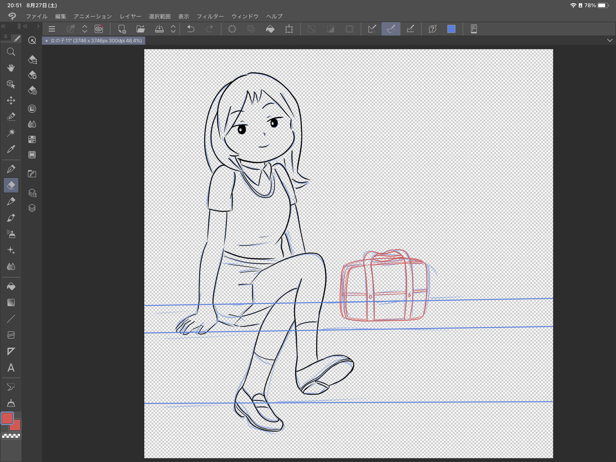Expand up-down arrows beside save icon

point(173,29)
